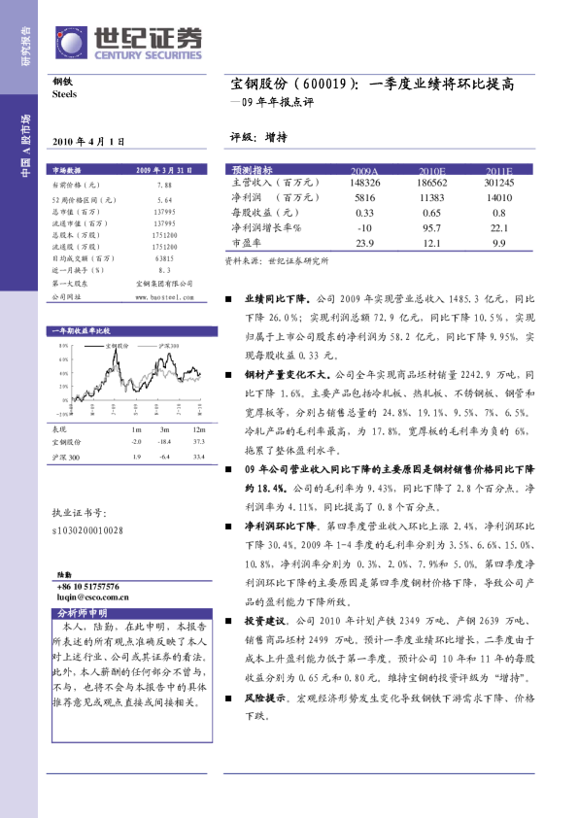This screenshot has height=818, width=578.
Task: Select the current price value "7.88"
Action: [x=164, y=185]
